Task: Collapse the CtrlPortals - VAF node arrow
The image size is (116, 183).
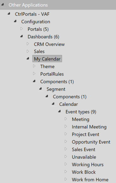Action: click(x=9, y=14)
